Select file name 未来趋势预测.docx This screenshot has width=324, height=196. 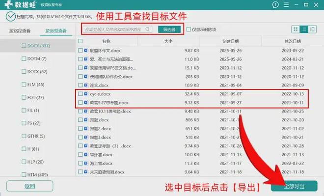(107, 172)
